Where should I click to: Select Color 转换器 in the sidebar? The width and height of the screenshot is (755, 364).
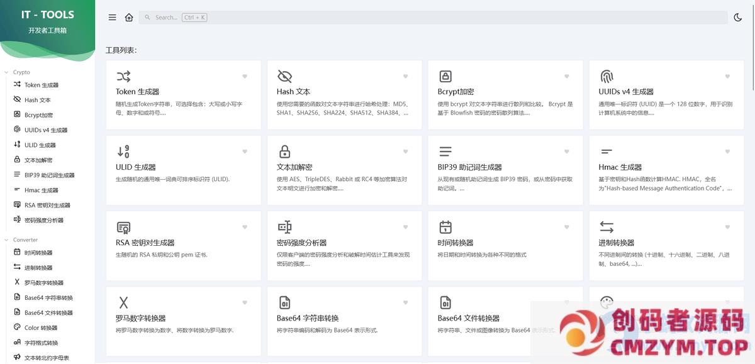[41, 328]
